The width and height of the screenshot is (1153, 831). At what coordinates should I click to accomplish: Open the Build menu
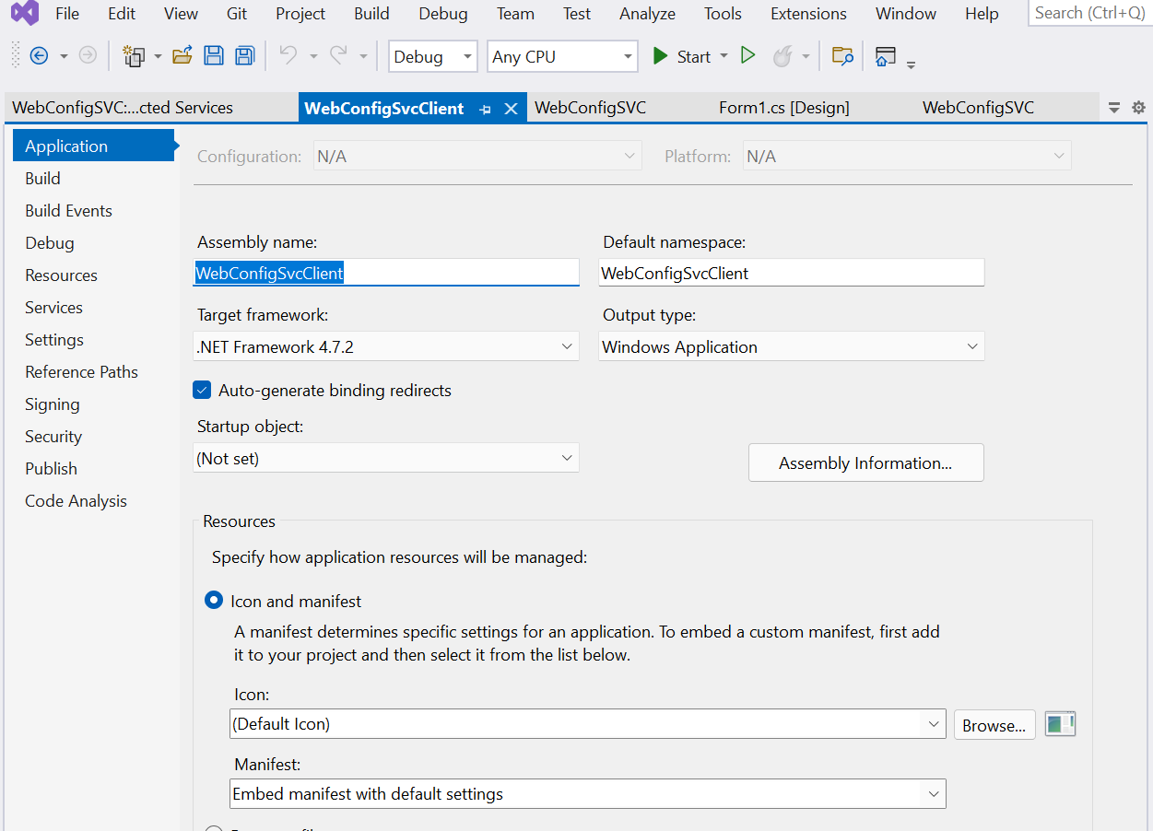371,14
